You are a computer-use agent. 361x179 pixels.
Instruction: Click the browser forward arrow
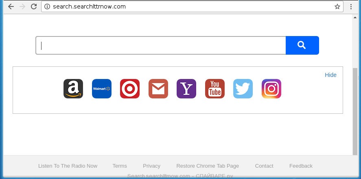[22, 6]
